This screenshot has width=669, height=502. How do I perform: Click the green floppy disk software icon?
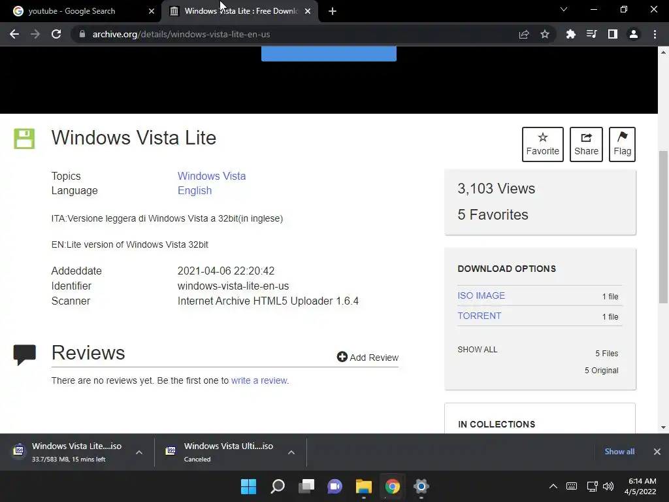click(24, 139)
